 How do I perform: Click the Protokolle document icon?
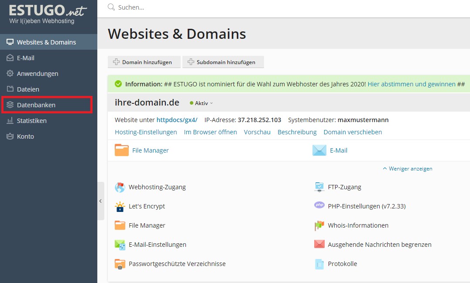(319, 264)
